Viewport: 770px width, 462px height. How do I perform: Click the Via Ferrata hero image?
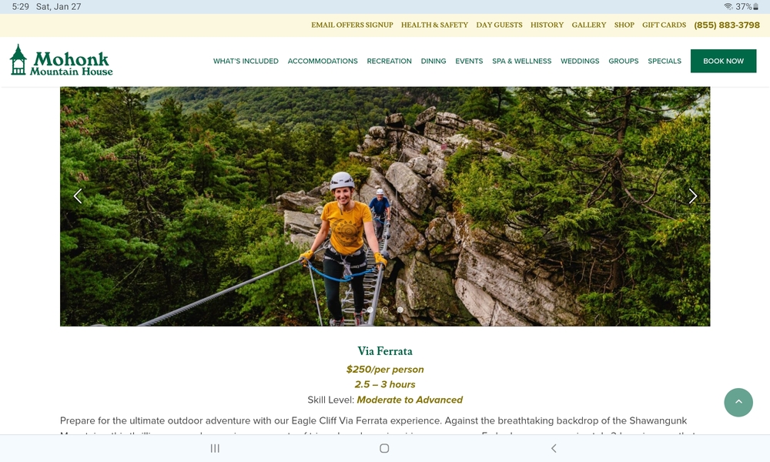[x=385, y=206]
